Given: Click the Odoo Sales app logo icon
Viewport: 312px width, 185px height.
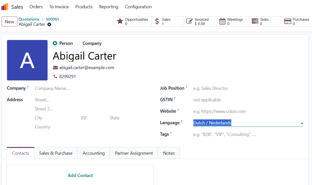Looking at the screenshot, I should coord(5,7).
